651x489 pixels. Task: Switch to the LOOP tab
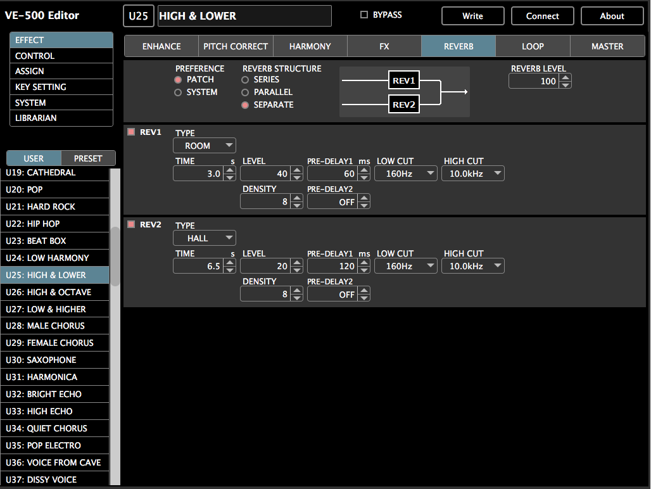click(533, 46)
